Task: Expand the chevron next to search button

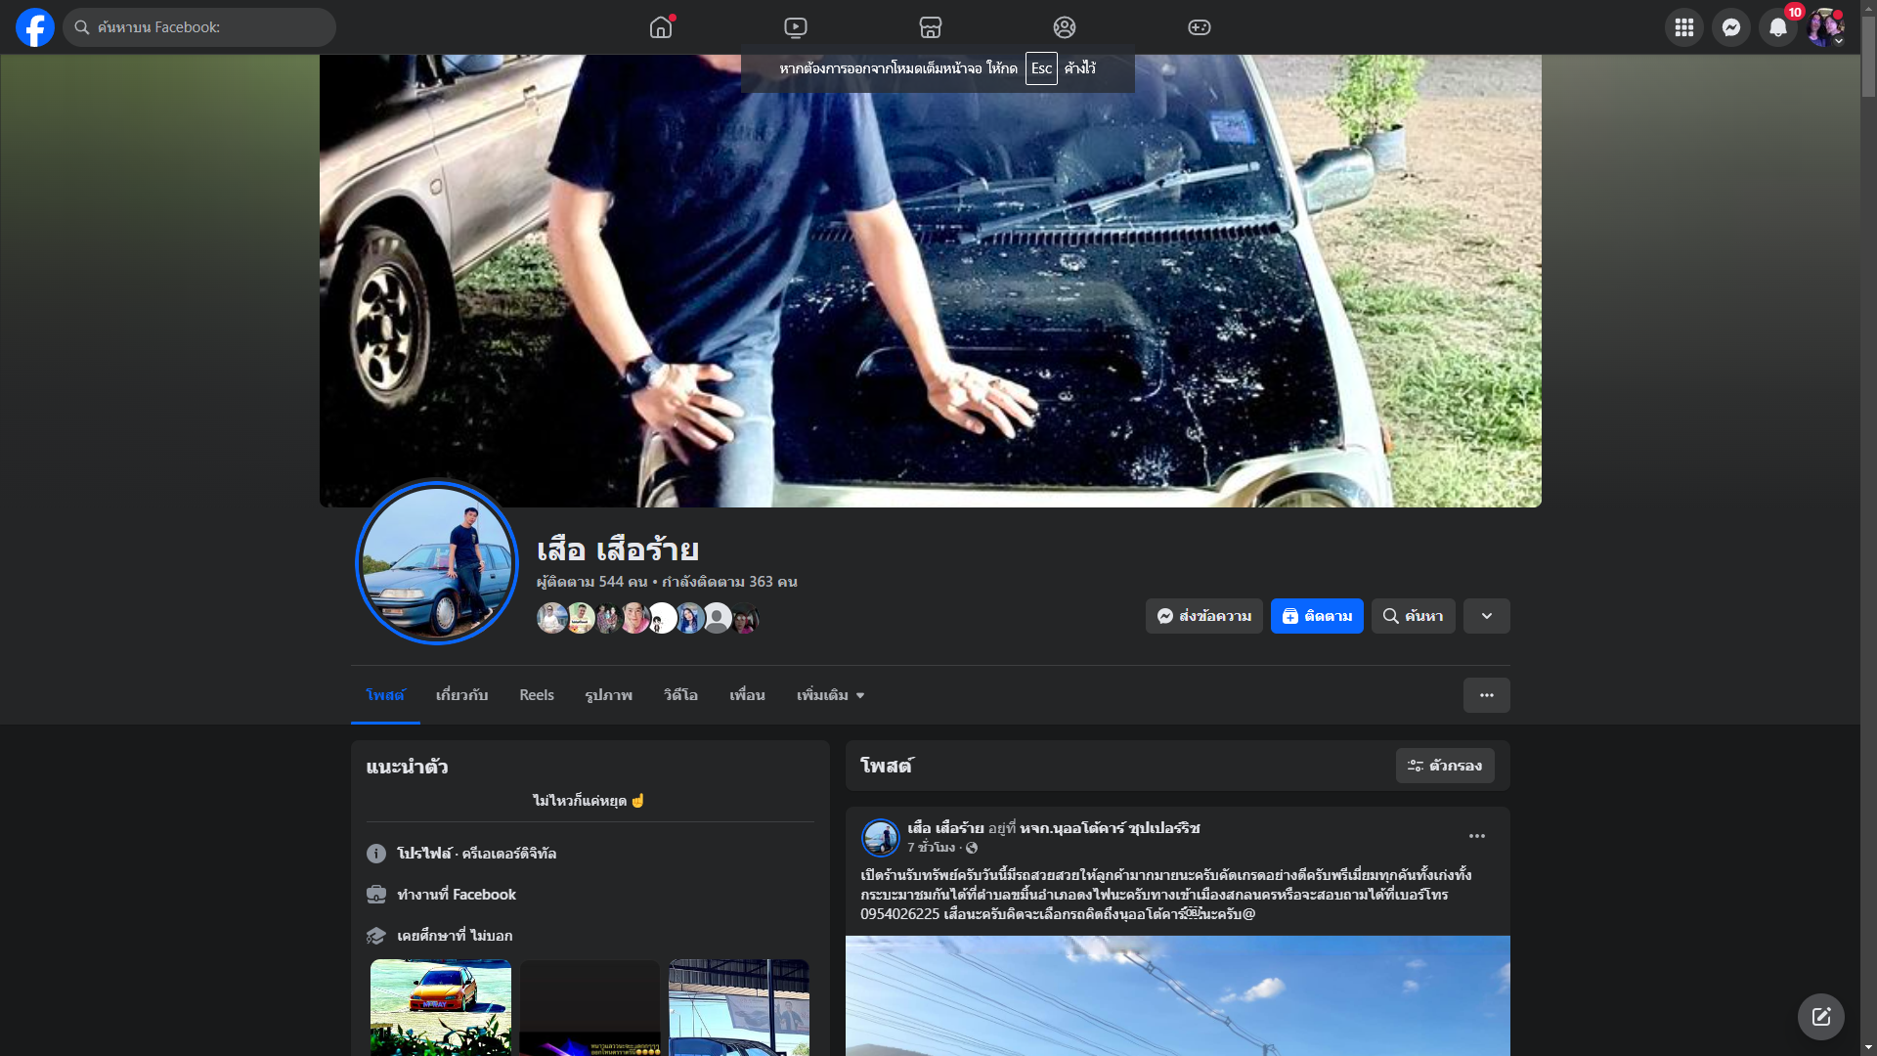Action: 1486,616
